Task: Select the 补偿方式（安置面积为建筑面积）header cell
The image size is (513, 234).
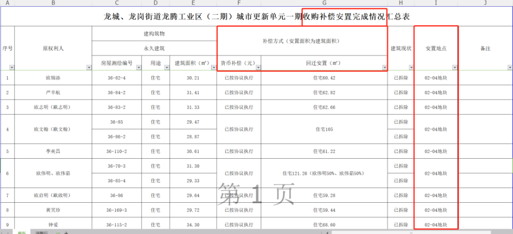Action: (x=302, y=41)
